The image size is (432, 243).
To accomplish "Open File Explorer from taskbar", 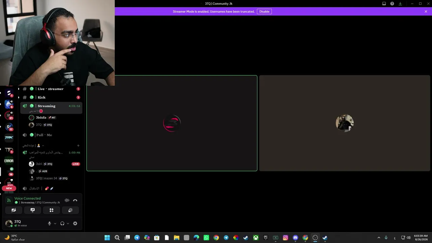I will click(x=177, y=238).
